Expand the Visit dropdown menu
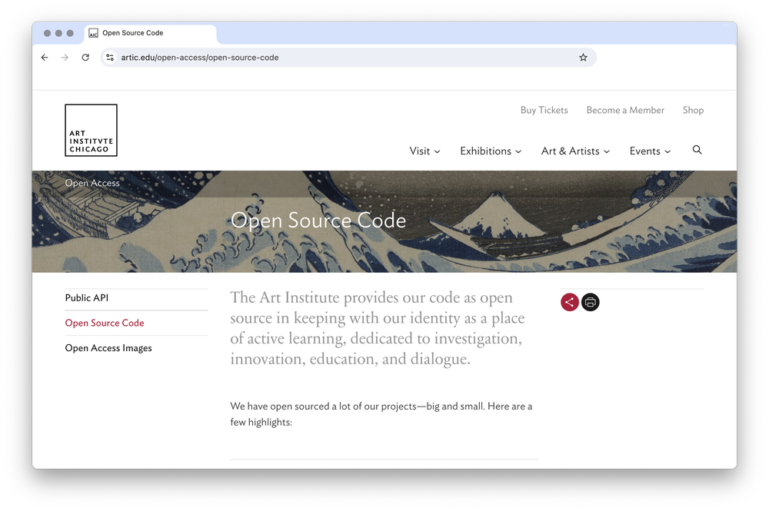The height and width of the screenshot is (511, 769). (x=424, y=151)
